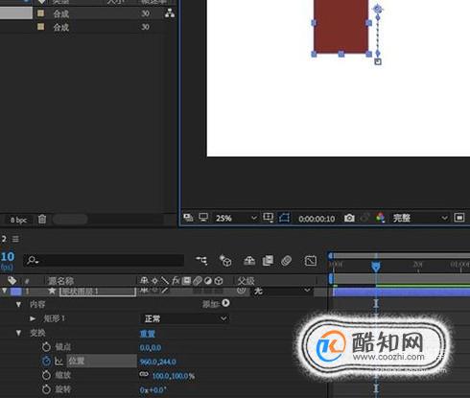This screenshot has width=470, height=398.
Task: Enable the Anchor Point stopwatch
Action: pos(46,347)
